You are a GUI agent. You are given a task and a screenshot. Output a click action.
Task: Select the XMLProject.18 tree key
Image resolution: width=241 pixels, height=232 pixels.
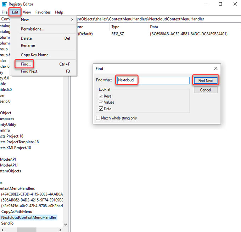pos(15,148)
